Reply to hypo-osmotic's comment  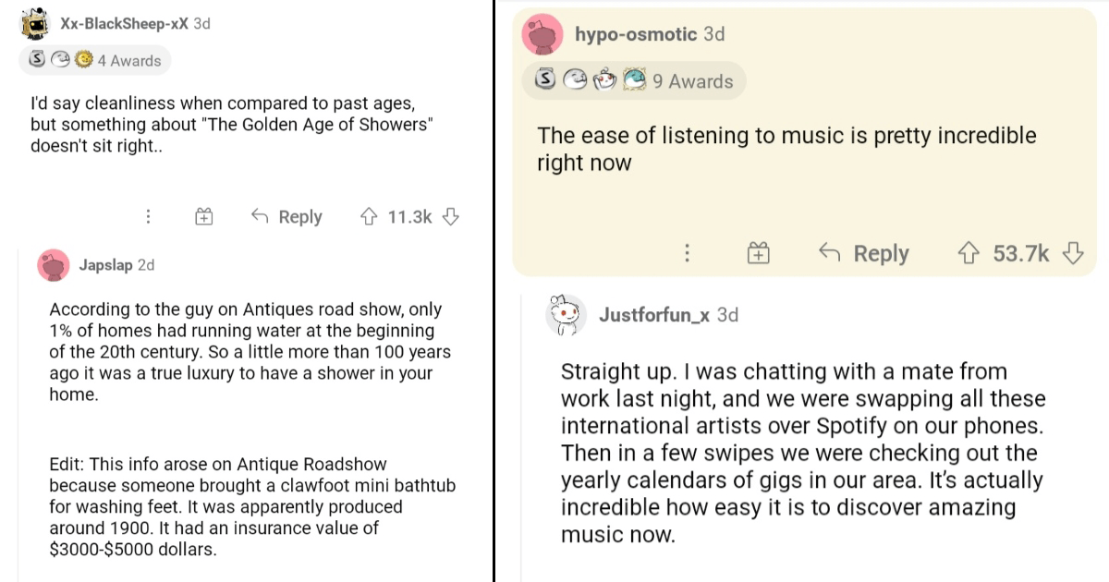click(x=864, y=253)
